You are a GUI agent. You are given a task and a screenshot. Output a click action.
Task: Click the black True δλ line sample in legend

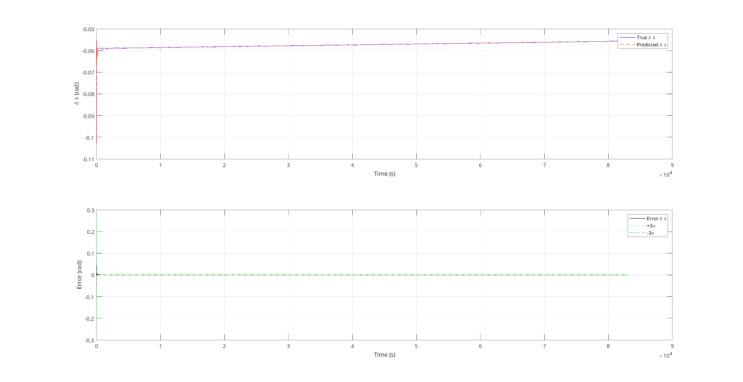click(x=628, y=37)
